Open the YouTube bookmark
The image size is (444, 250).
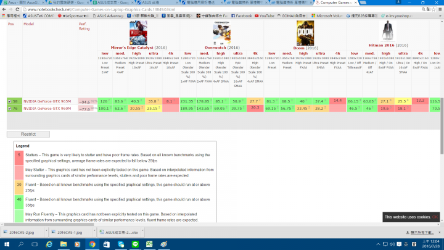(265, 16)
